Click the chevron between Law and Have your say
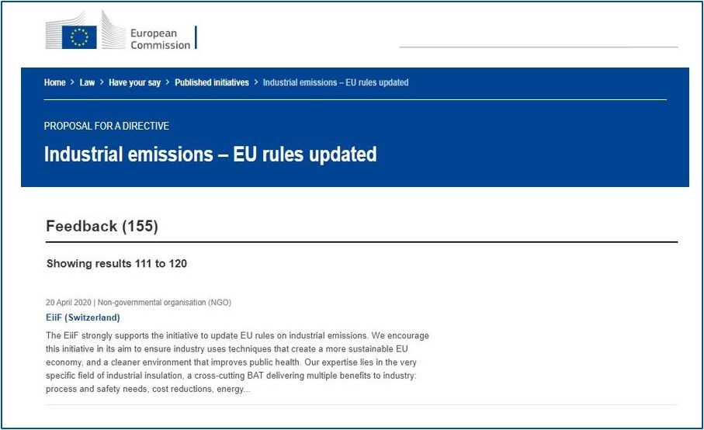704x430 pixels. [102, 82]
